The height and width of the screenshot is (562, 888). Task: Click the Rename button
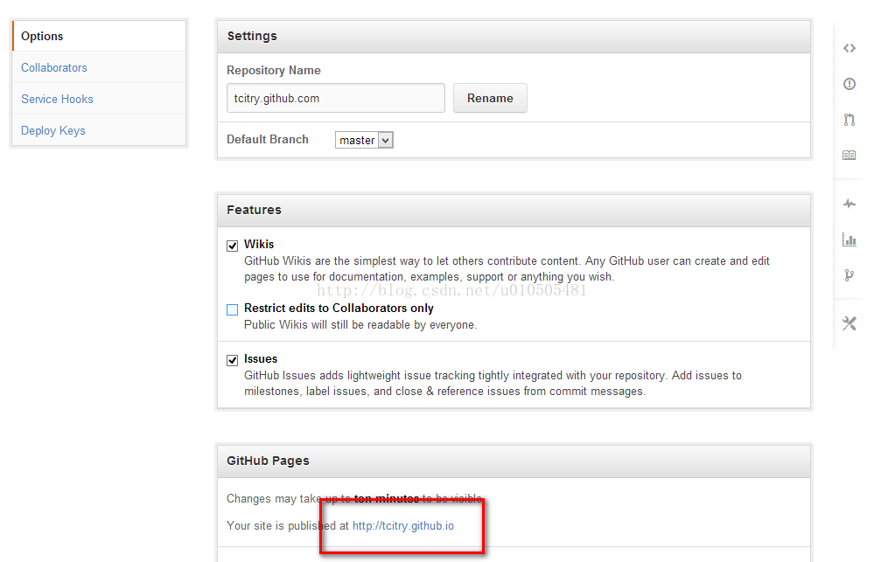tap(490, 98)
